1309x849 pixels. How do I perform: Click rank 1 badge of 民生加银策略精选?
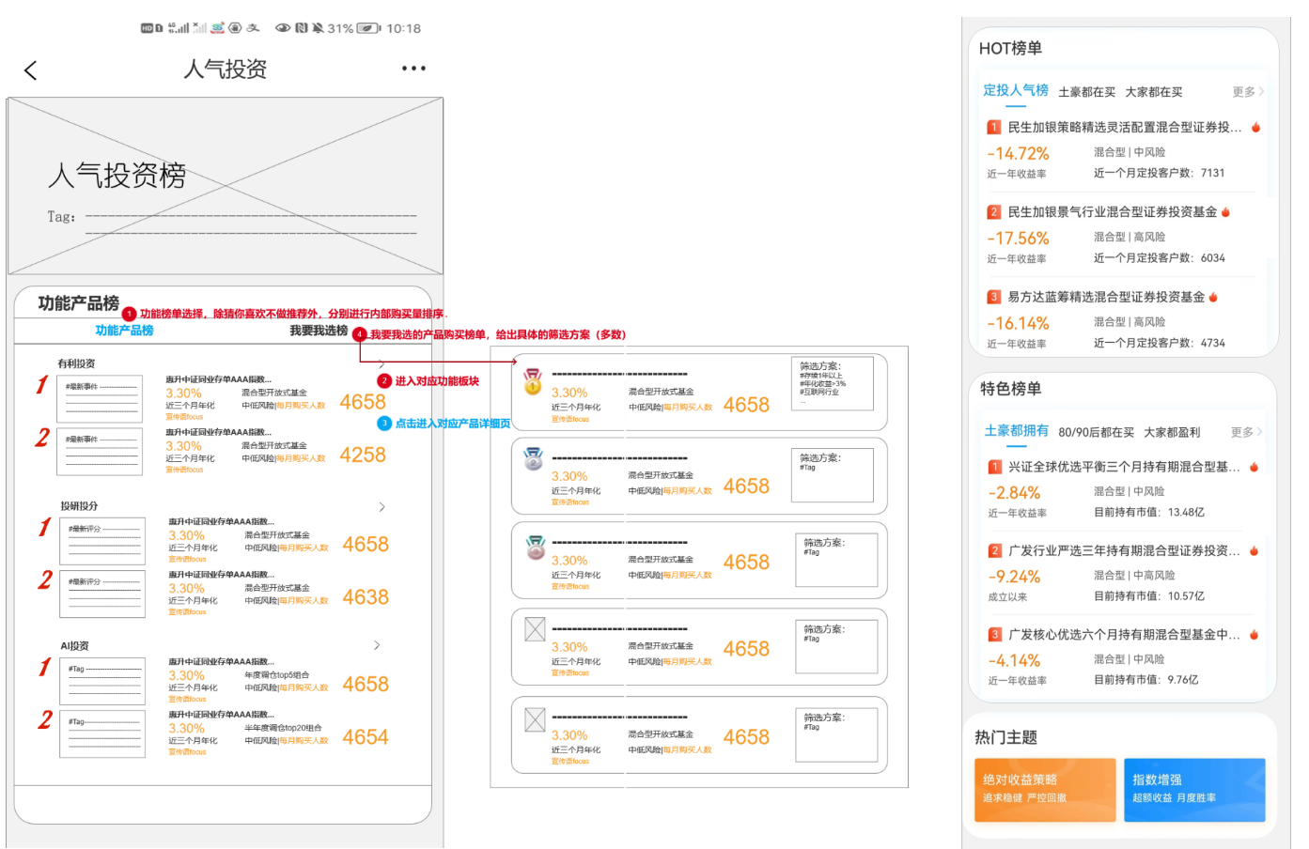point(993,127)
